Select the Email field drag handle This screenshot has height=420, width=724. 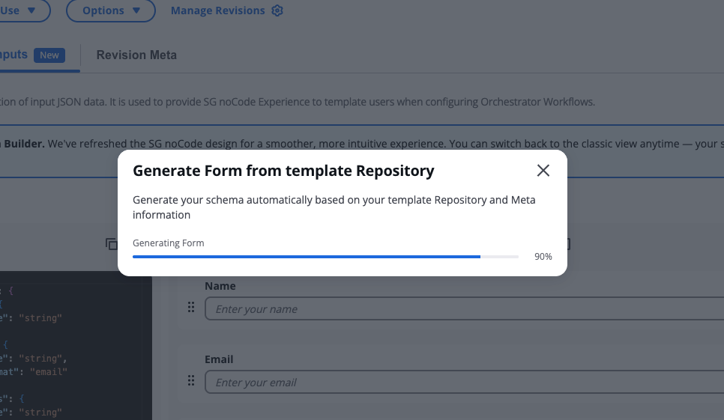190,381
